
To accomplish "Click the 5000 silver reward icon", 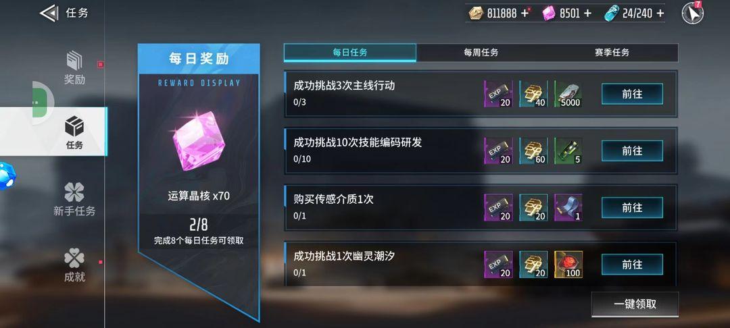I will 568,94.
